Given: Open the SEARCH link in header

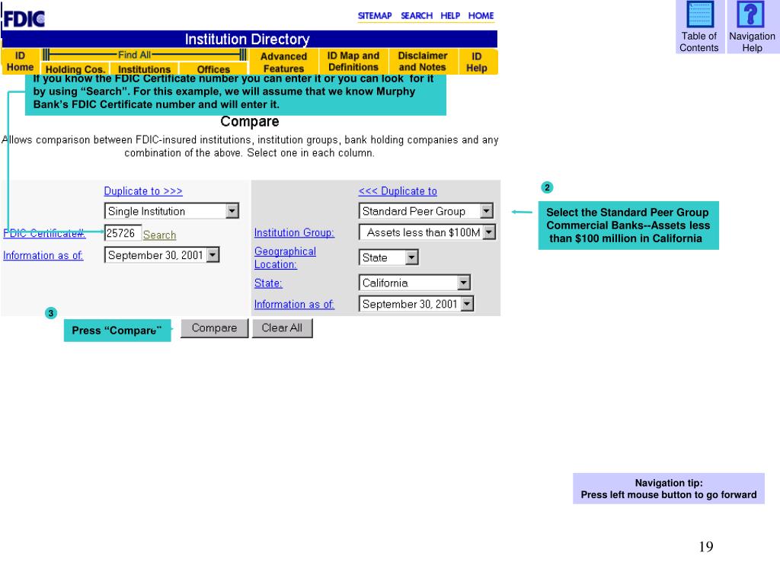Looking at the screenshot, I should [x=417, y=16].
